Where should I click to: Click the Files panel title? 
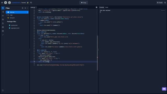pyautogui.click(x=8, y=8)
